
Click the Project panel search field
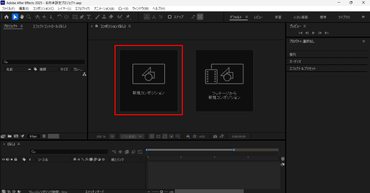[x=43, y=62]
